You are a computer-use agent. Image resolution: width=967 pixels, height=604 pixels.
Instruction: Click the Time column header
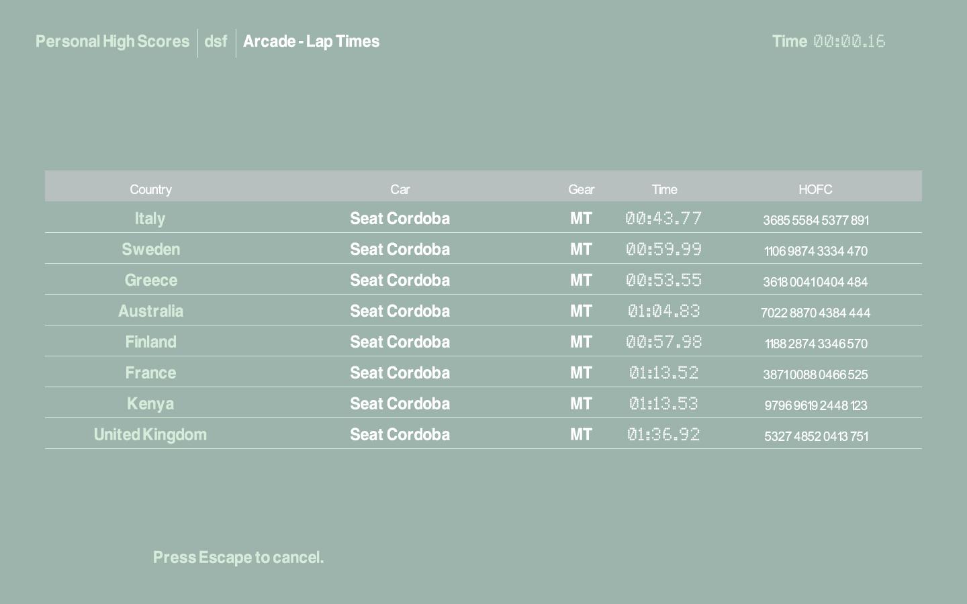pyautogui.click(x=664, y=189)
